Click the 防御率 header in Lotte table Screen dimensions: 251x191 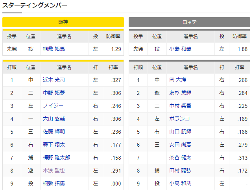click(x=240, y=36)
